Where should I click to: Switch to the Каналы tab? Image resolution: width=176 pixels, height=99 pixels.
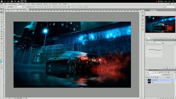click(x=151, y=70)
